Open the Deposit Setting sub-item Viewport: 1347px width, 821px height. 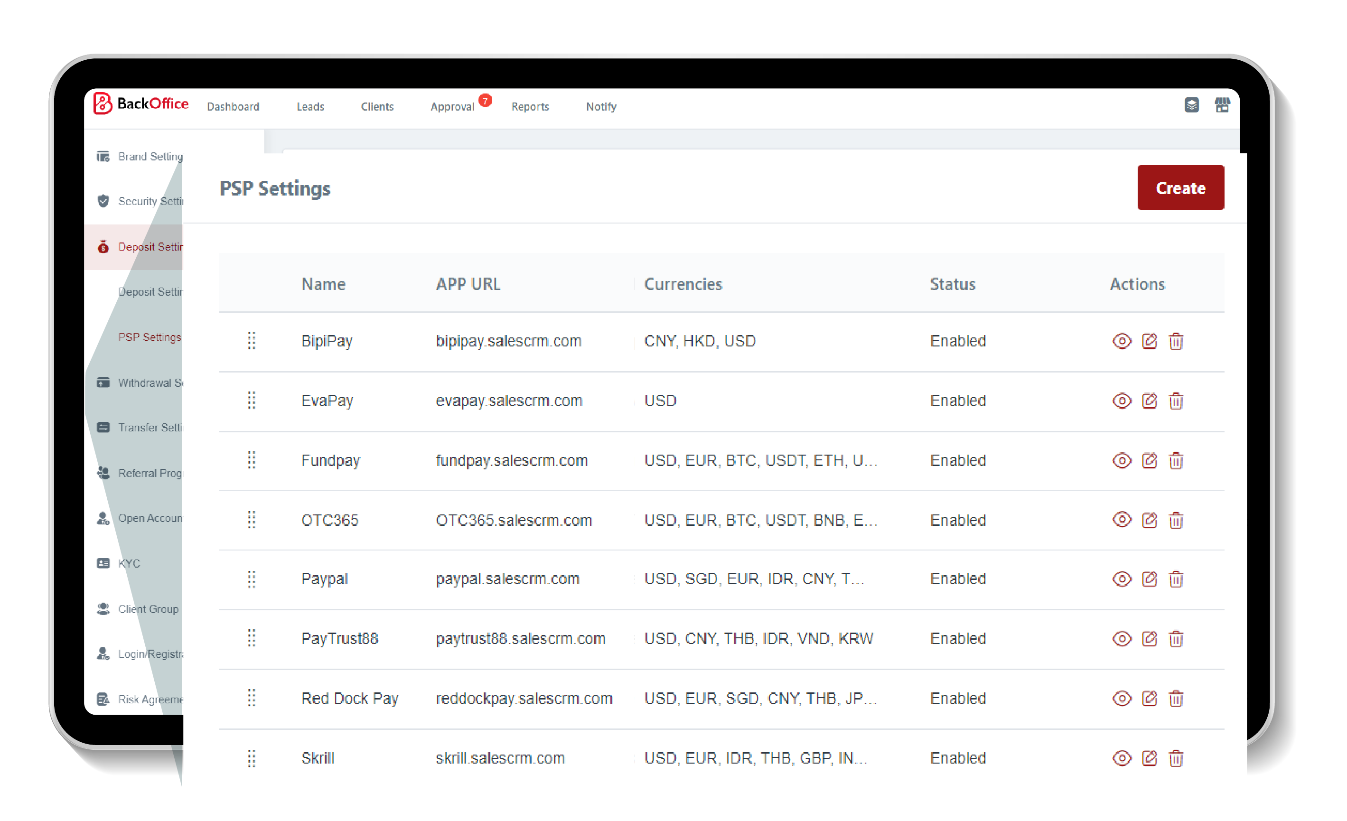pyautogui.click(x=150, y=291)
